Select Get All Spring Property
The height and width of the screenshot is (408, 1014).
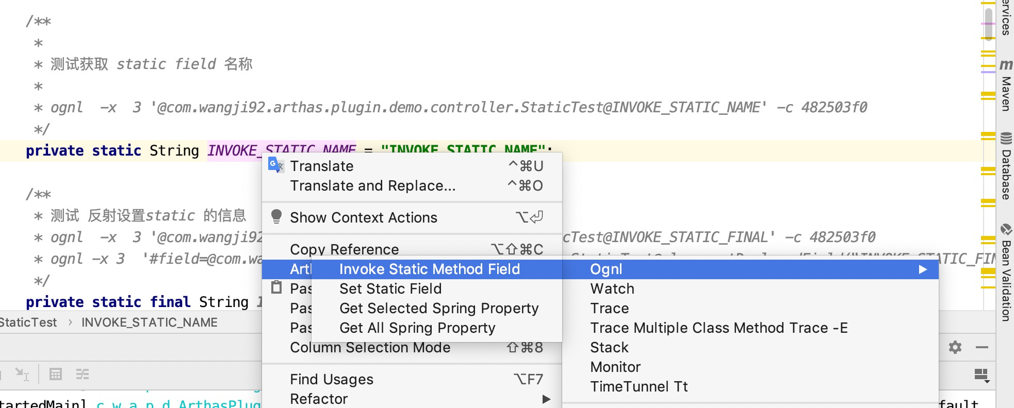417,328
